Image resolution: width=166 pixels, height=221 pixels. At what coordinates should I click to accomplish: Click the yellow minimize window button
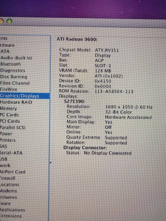pos(2,22)
